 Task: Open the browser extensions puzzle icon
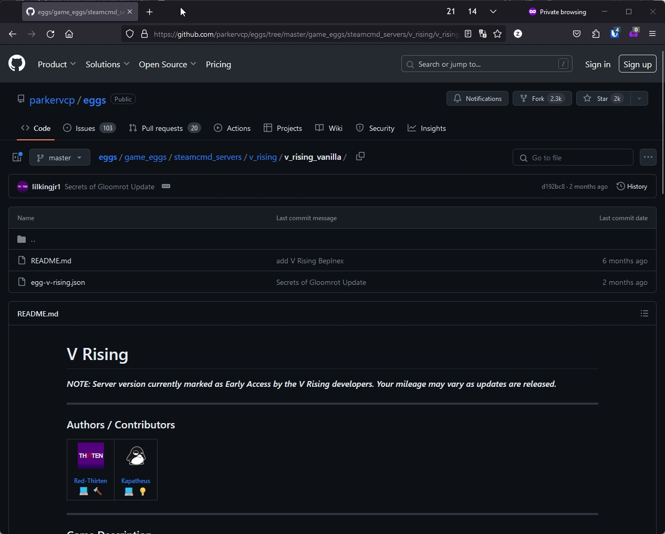click(x=596, y=34)
